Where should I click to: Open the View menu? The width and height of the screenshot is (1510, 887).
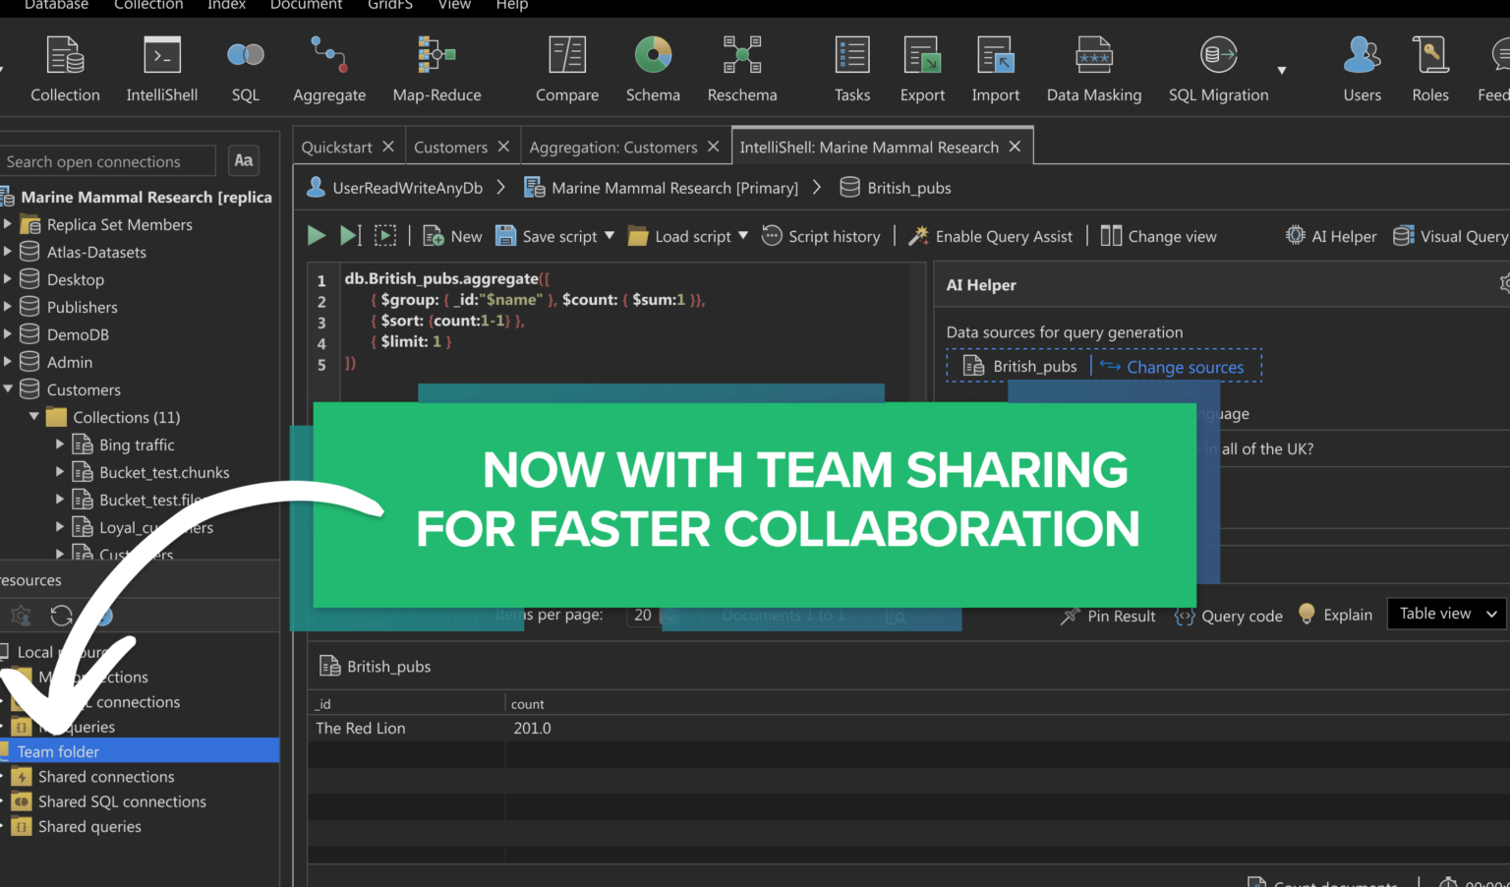454,5
